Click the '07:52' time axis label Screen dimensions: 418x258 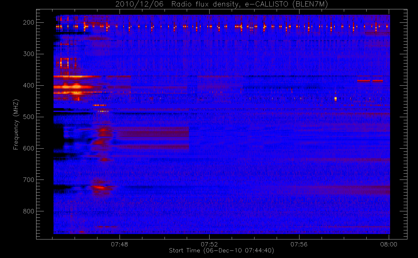[x=209, y=244]
